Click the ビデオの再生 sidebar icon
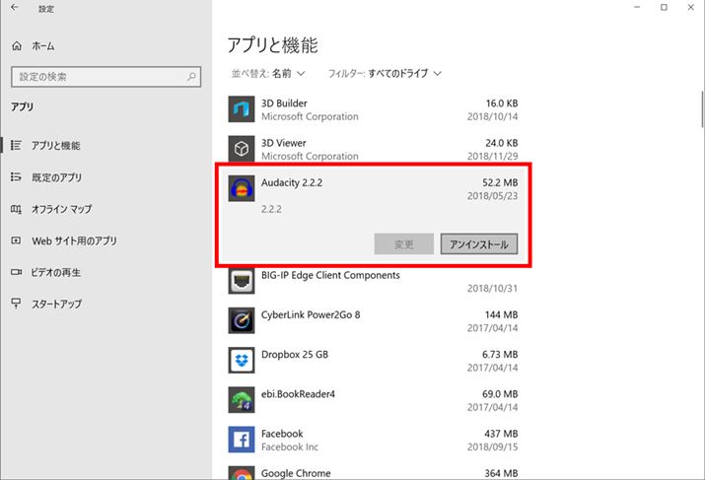The width and height of the screenshot is (705, 480). pos(16,272)
